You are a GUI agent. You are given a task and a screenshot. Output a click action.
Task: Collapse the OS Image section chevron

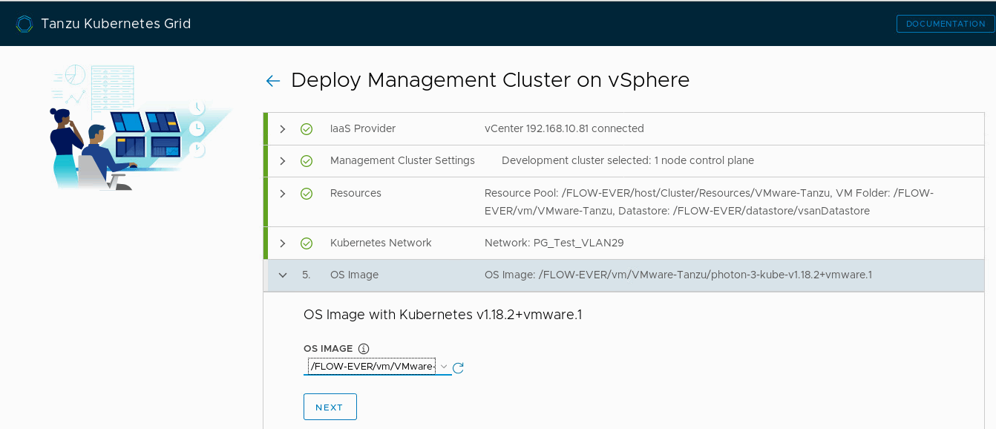pos(283,275)
